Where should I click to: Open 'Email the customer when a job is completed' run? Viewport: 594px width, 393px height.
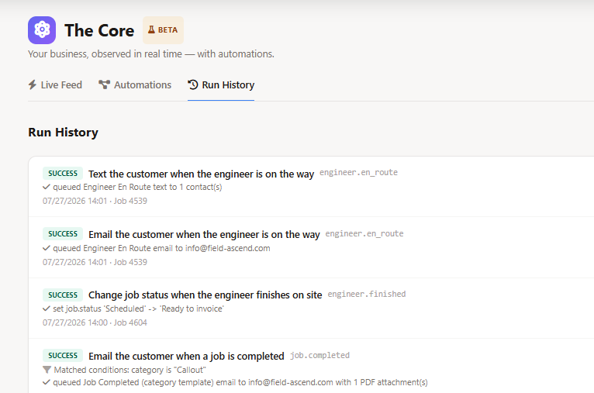pyautogui.click(x=186, y=356)
